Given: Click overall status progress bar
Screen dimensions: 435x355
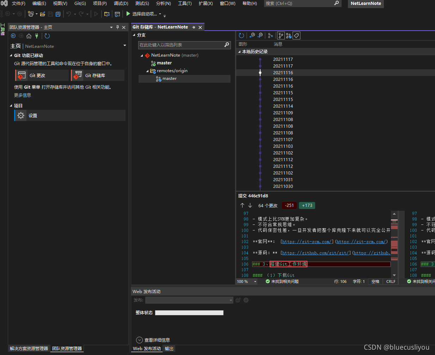Looking at the screenshot, I should pyautogui.click(x=189, y=313).
